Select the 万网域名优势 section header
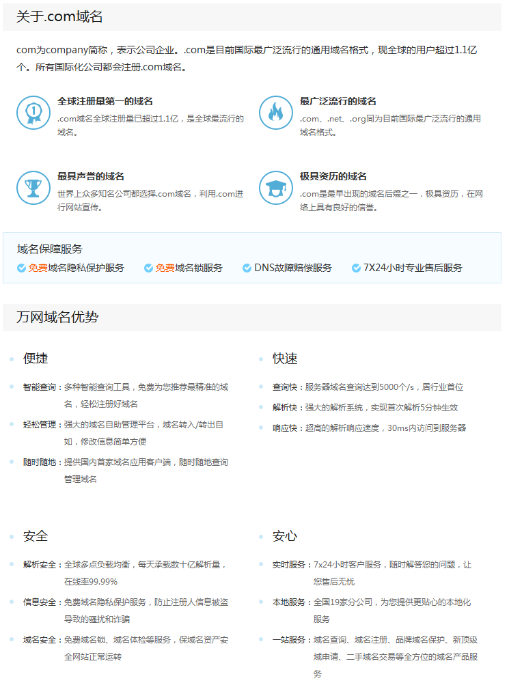Viewport: 509px width, 685px height. (252, 317)
